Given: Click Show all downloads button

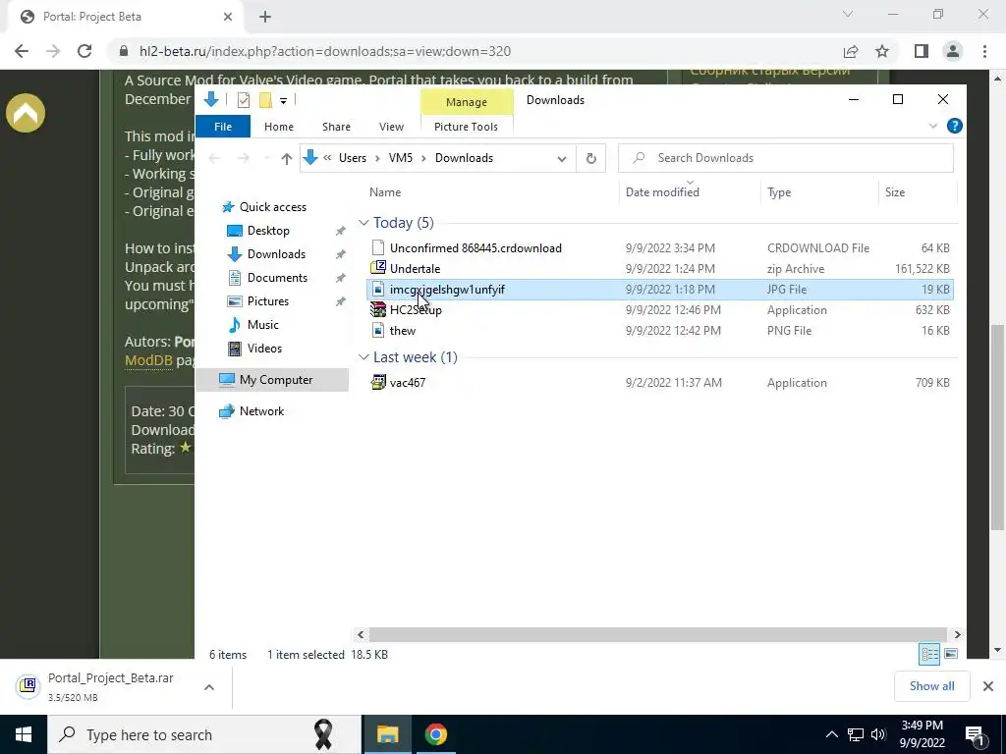Looking at the screenshot, I should tap(931, 686).
